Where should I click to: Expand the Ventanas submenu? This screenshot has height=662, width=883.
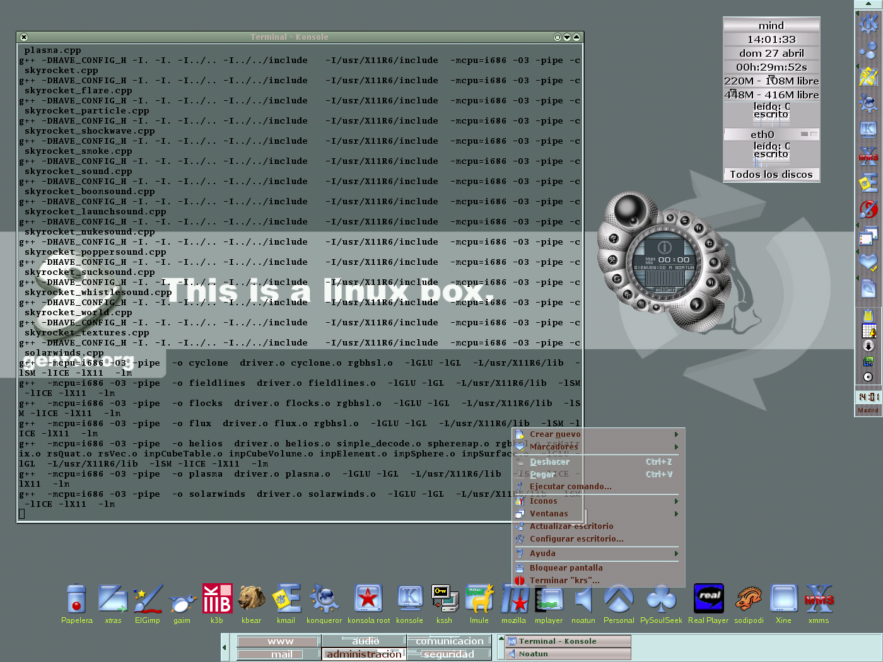click(x=598, y=514)
